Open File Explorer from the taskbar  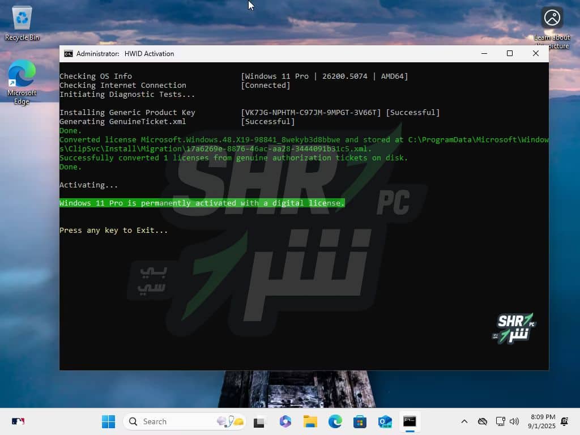click(x=310, y=421)
